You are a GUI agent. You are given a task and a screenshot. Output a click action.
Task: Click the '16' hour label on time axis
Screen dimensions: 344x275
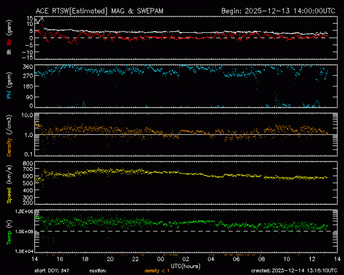(x=60, y=259)
